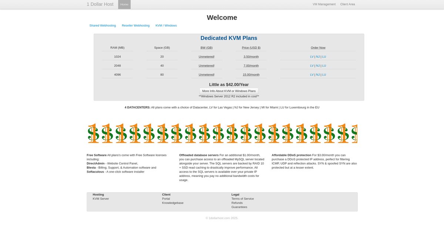Open the Guarantees footer link

(x=239, y=207)
